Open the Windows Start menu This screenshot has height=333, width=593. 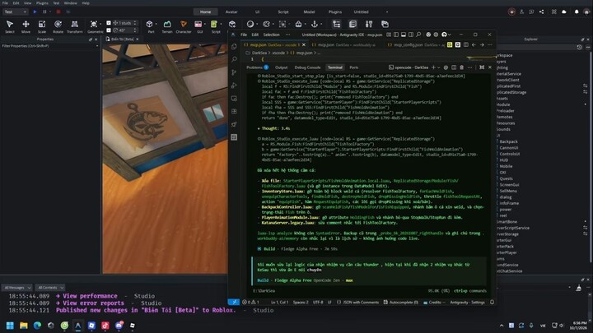[10, 326]
